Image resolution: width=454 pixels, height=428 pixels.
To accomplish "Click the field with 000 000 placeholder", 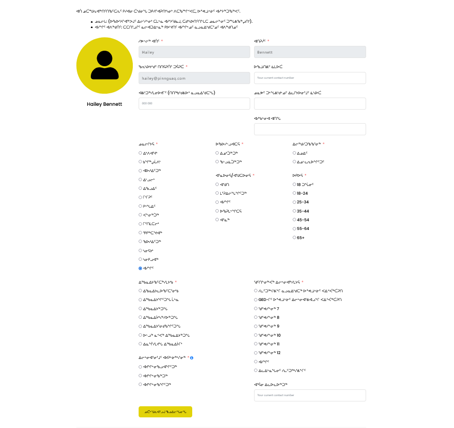I will (194, 104).
